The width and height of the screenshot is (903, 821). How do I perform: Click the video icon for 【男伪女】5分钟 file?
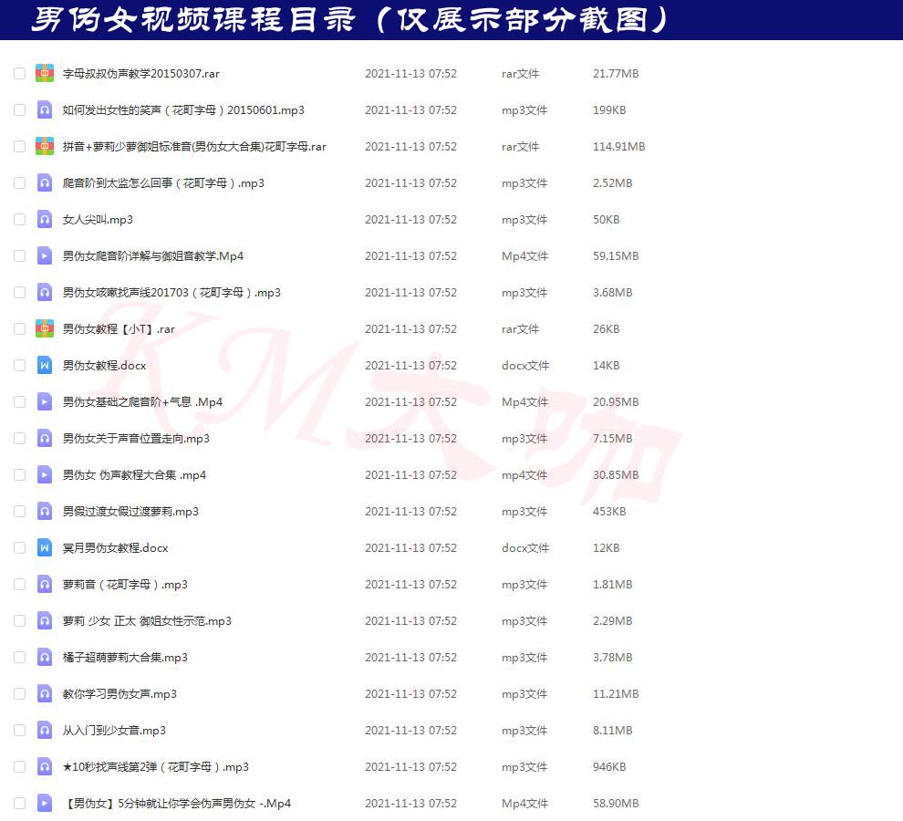click(44, 803)
